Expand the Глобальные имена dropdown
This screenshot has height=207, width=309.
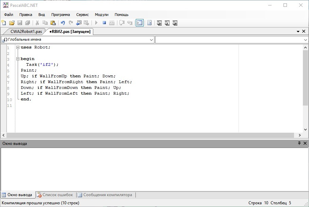click(151, 40)
